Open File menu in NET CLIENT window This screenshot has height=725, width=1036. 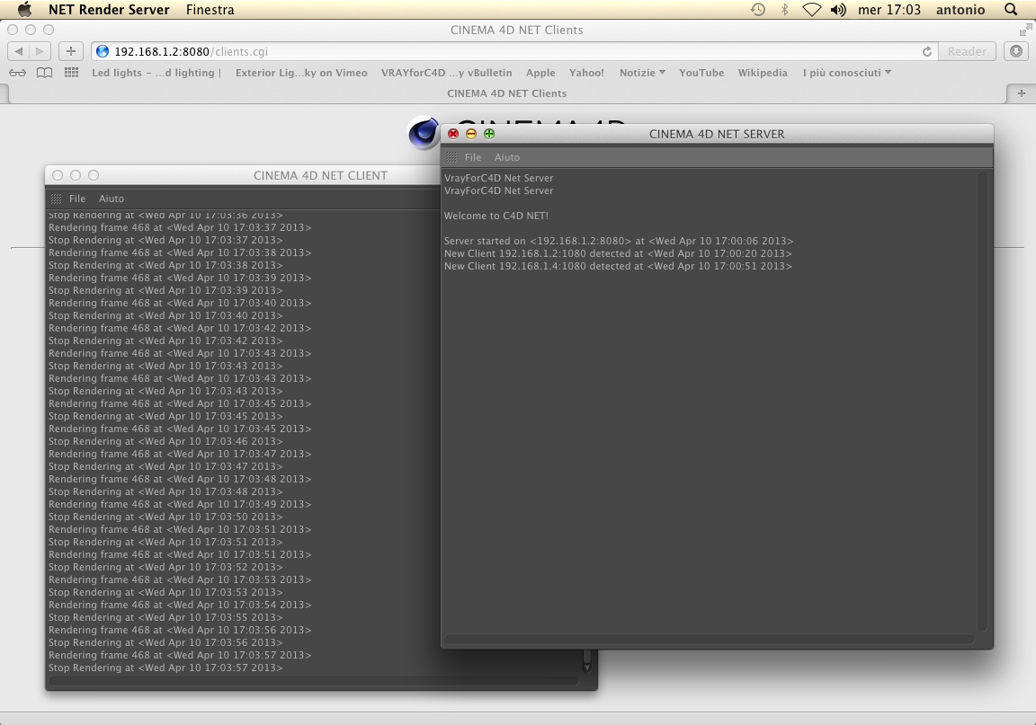pos(77,199)
